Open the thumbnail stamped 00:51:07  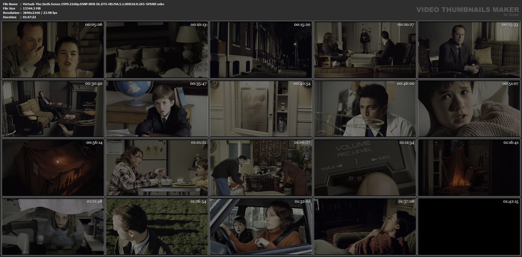tap(469, 109)
